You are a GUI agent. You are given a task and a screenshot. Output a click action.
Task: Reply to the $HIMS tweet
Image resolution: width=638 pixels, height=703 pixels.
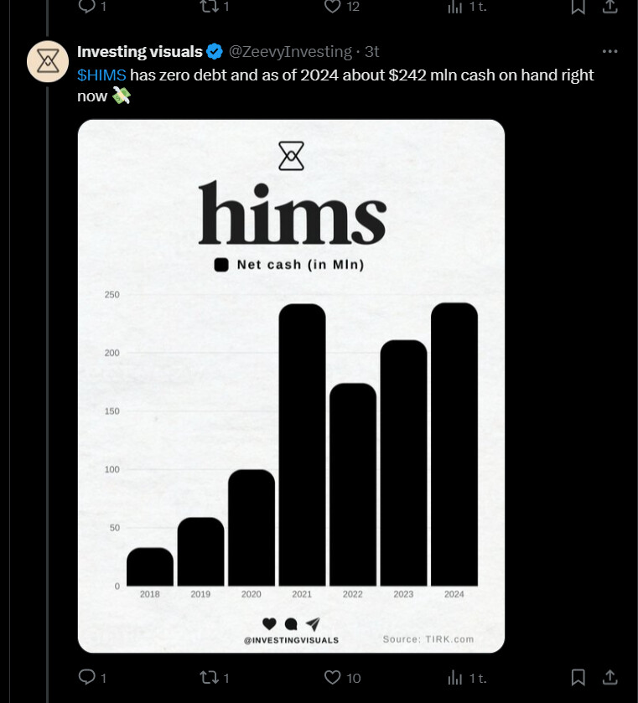tap(86, 677)
